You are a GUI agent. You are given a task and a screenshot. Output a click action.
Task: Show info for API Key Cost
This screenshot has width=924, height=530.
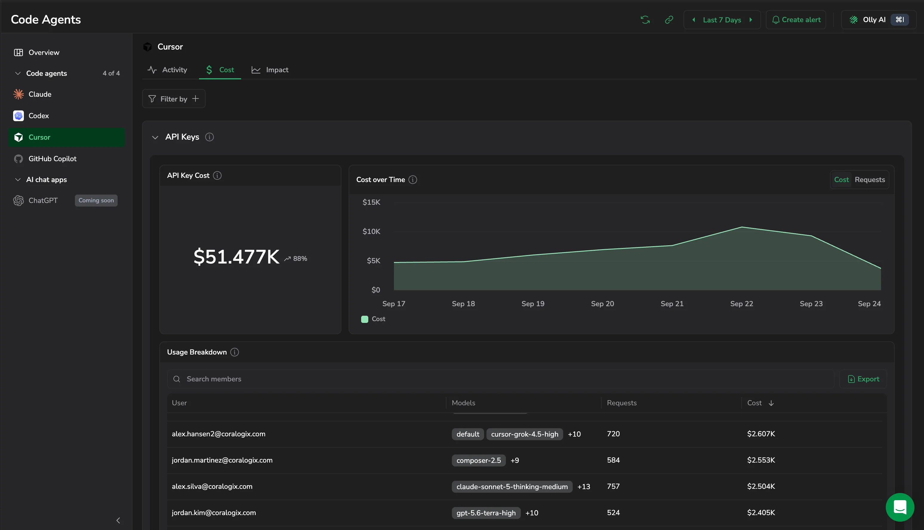coord(217,175)
